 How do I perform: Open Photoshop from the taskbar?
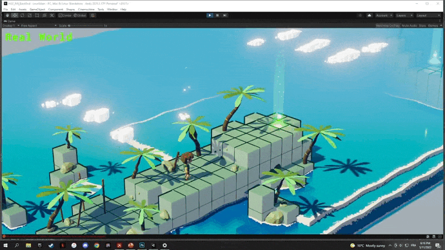142,245
